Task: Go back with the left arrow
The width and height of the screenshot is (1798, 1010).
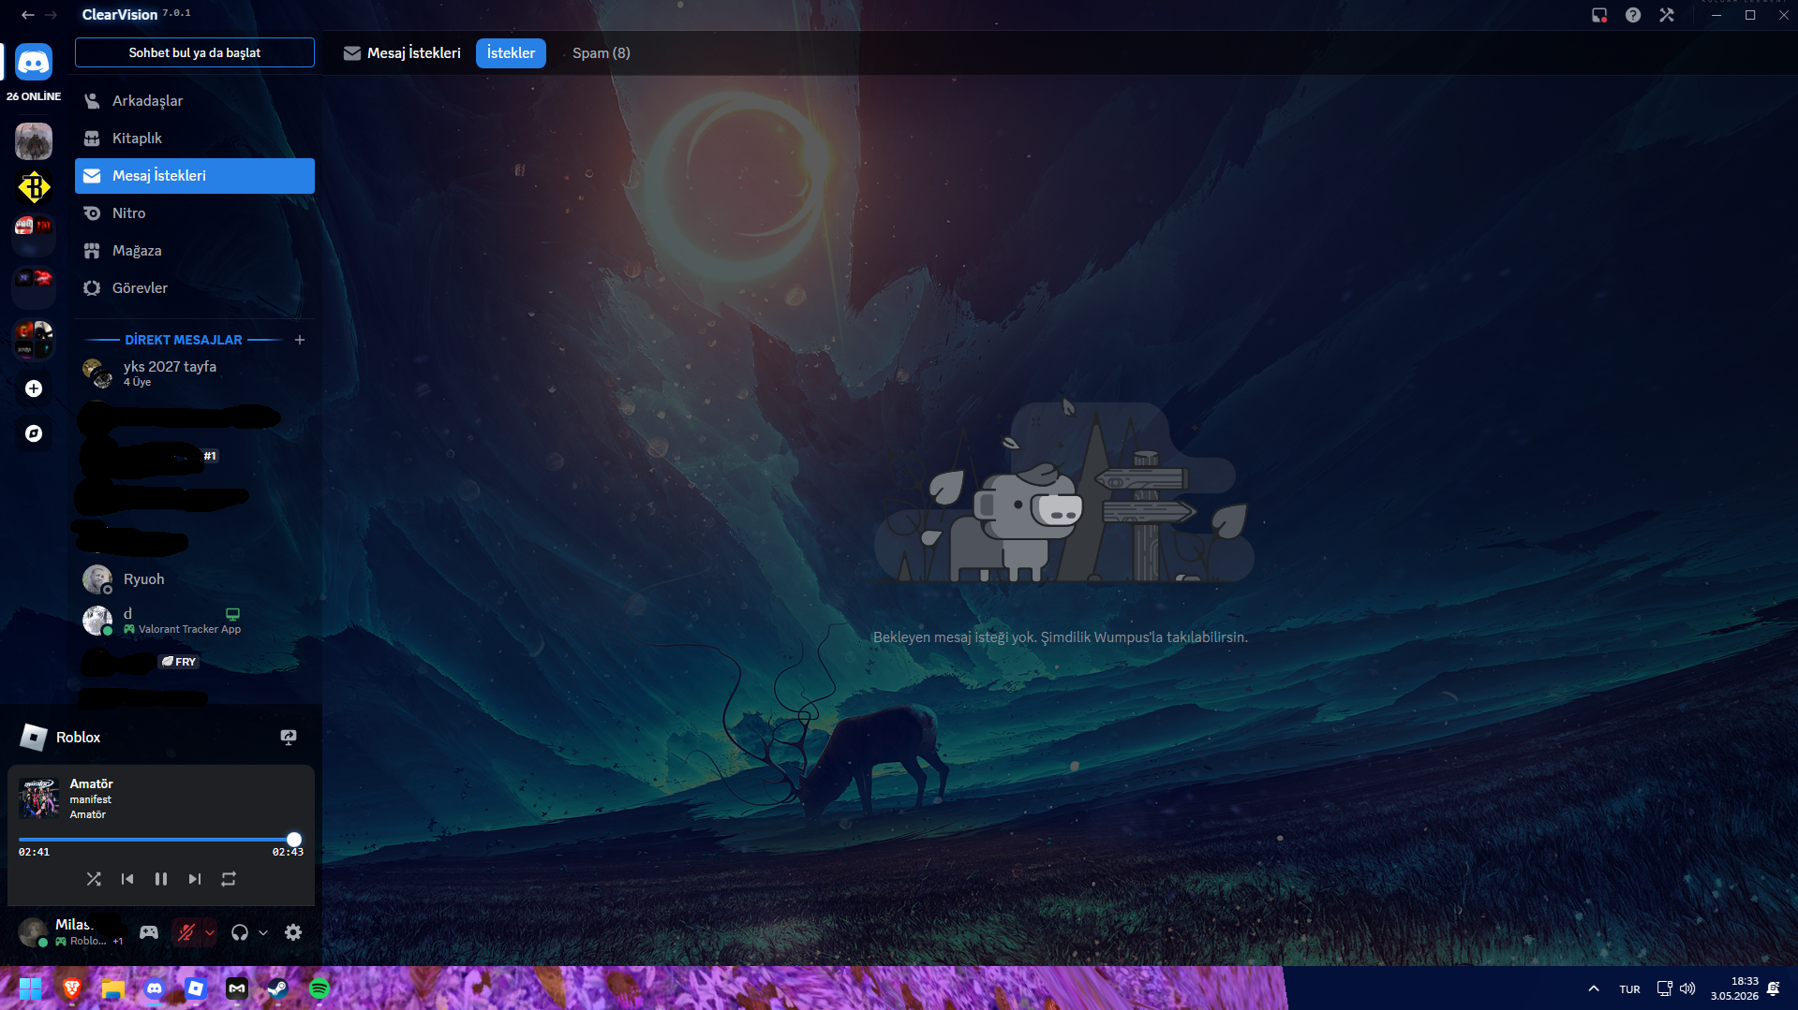Action: [28, 15]
